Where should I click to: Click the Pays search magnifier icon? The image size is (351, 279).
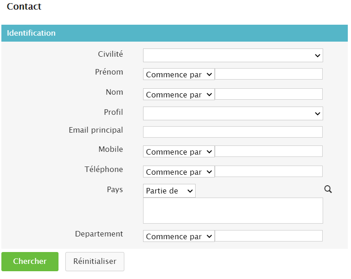(x=328, y=189)
